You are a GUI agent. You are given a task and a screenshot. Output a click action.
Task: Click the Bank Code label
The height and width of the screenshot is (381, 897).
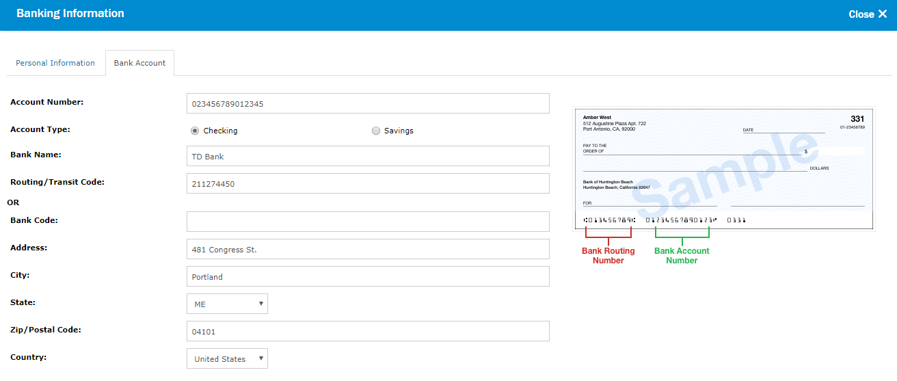pyautogui.click(x=34, y=220)
